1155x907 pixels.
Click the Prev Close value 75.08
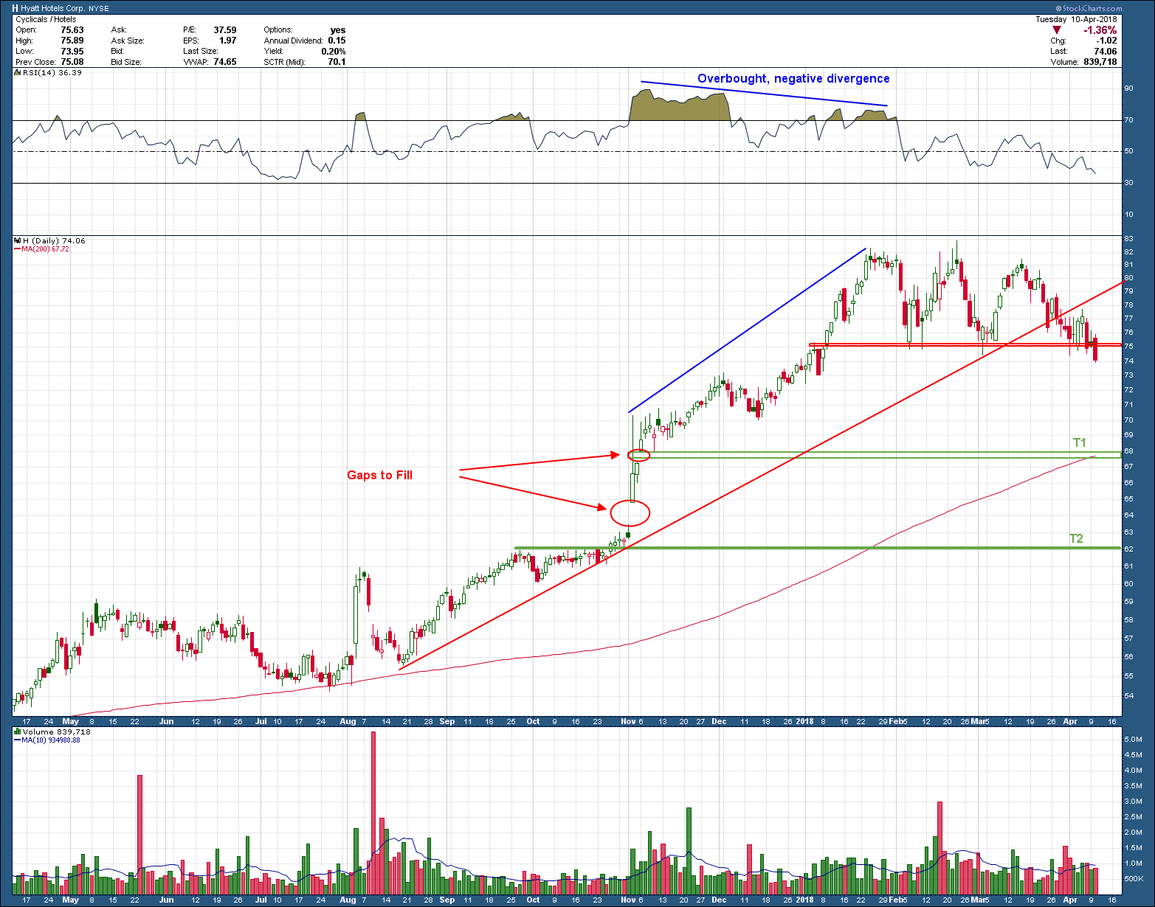(x=72, y=62)
